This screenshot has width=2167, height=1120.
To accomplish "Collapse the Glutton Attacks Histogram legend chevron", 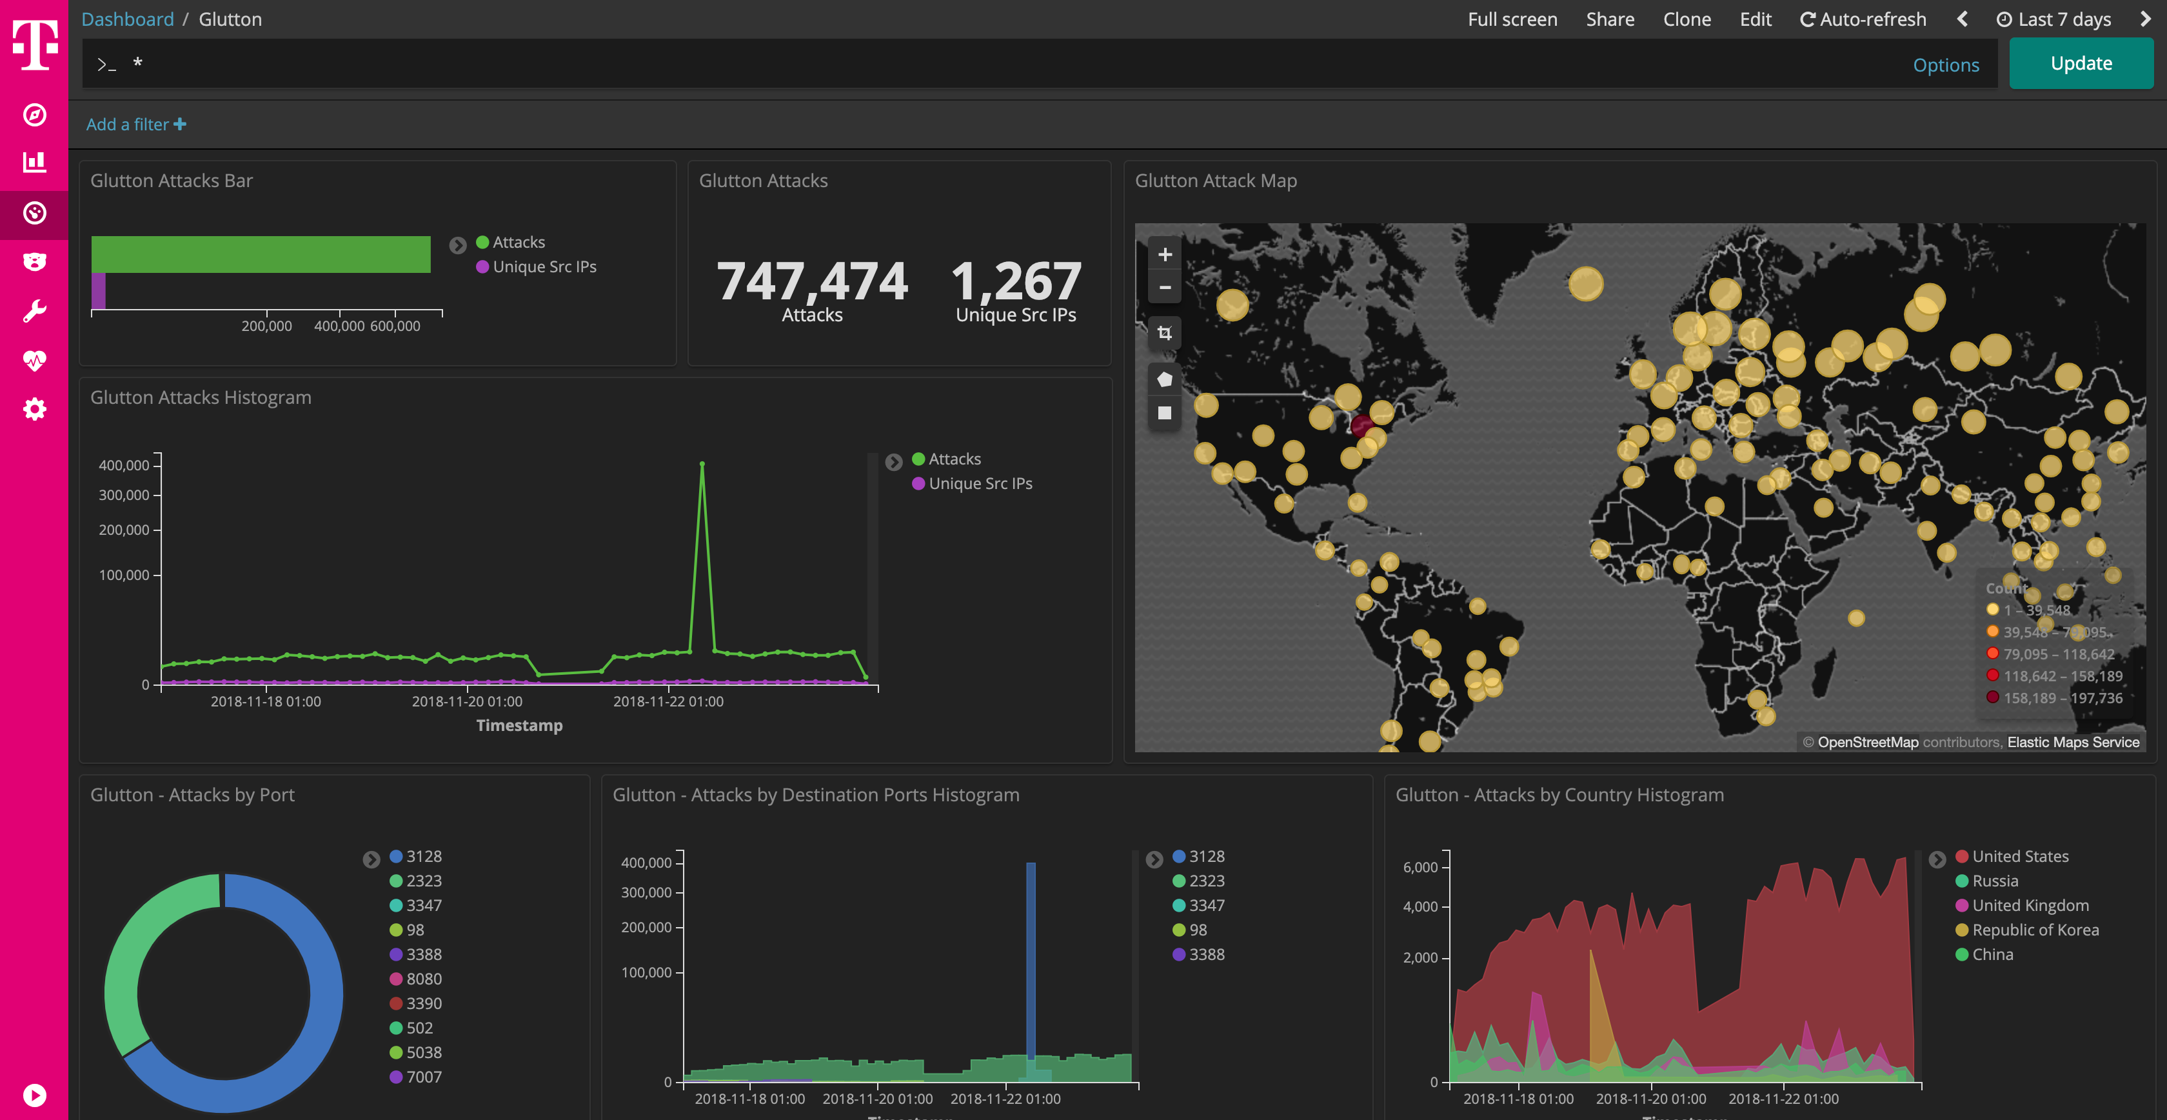I will pyautogui.click(x=893, y=462).
